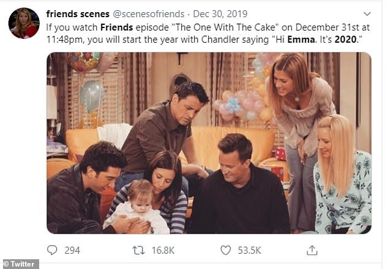The image size is (388, 269).
Task: Click the 53.5K likes count
Action: point(248,250)
